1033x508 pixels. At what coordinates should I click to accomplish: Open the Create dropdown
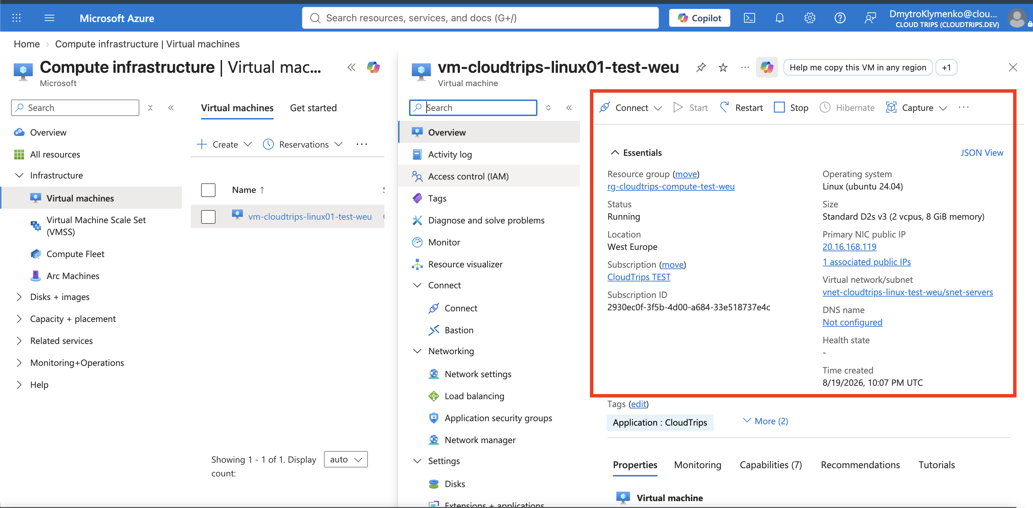224,145
